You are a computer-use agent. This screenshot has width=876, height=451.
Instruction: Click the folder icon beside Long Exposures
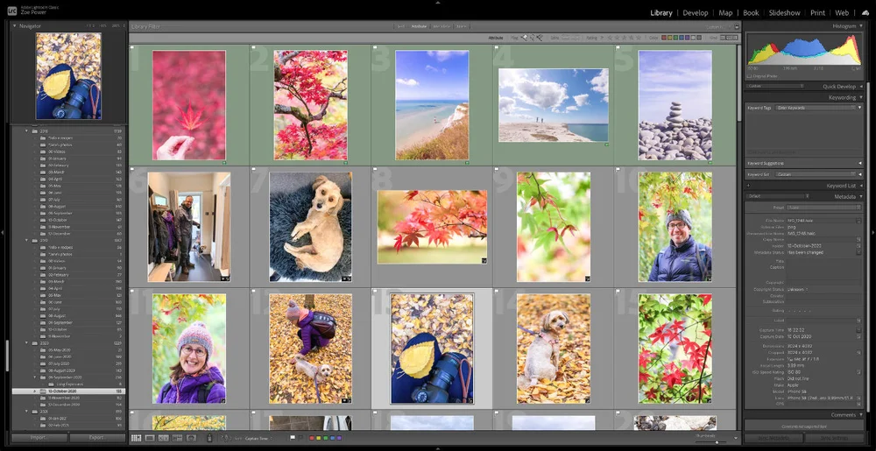coord(50,384)
